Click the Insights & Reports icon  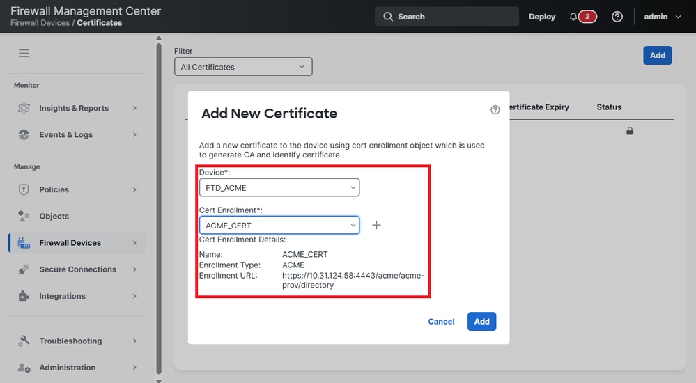click(24, 108)
